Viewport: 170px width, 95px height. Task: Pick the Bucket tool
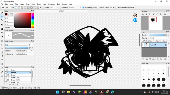pos(2,33)
